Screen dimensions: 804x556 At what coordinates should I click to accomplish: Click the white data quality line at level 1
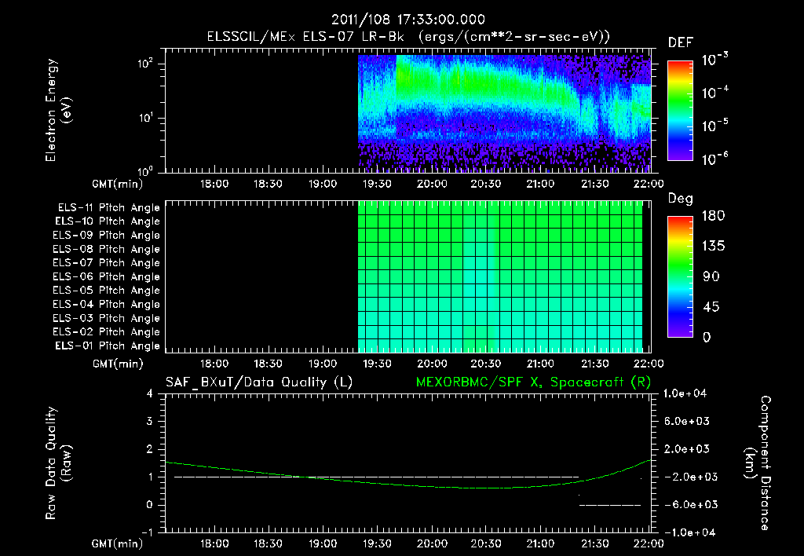tap(377, 477)
